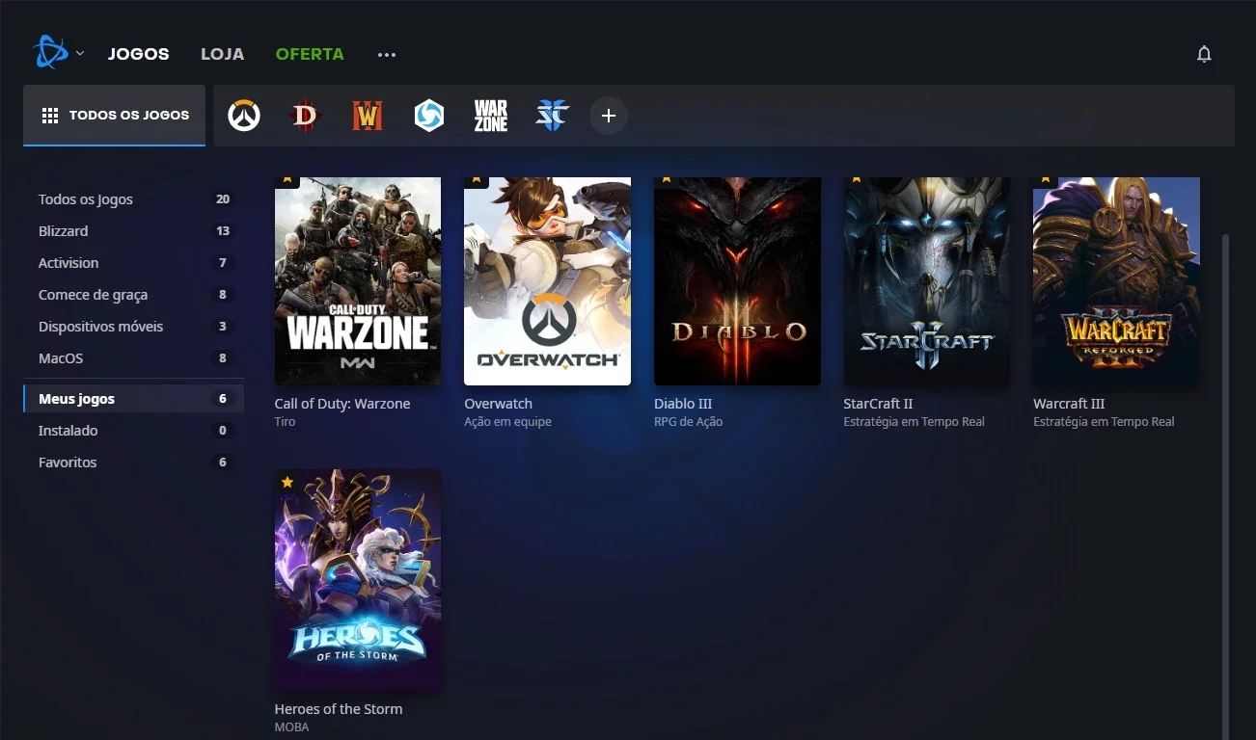
Task: Open Call of Duty: Warzone cover art
Action: [358, 281]
